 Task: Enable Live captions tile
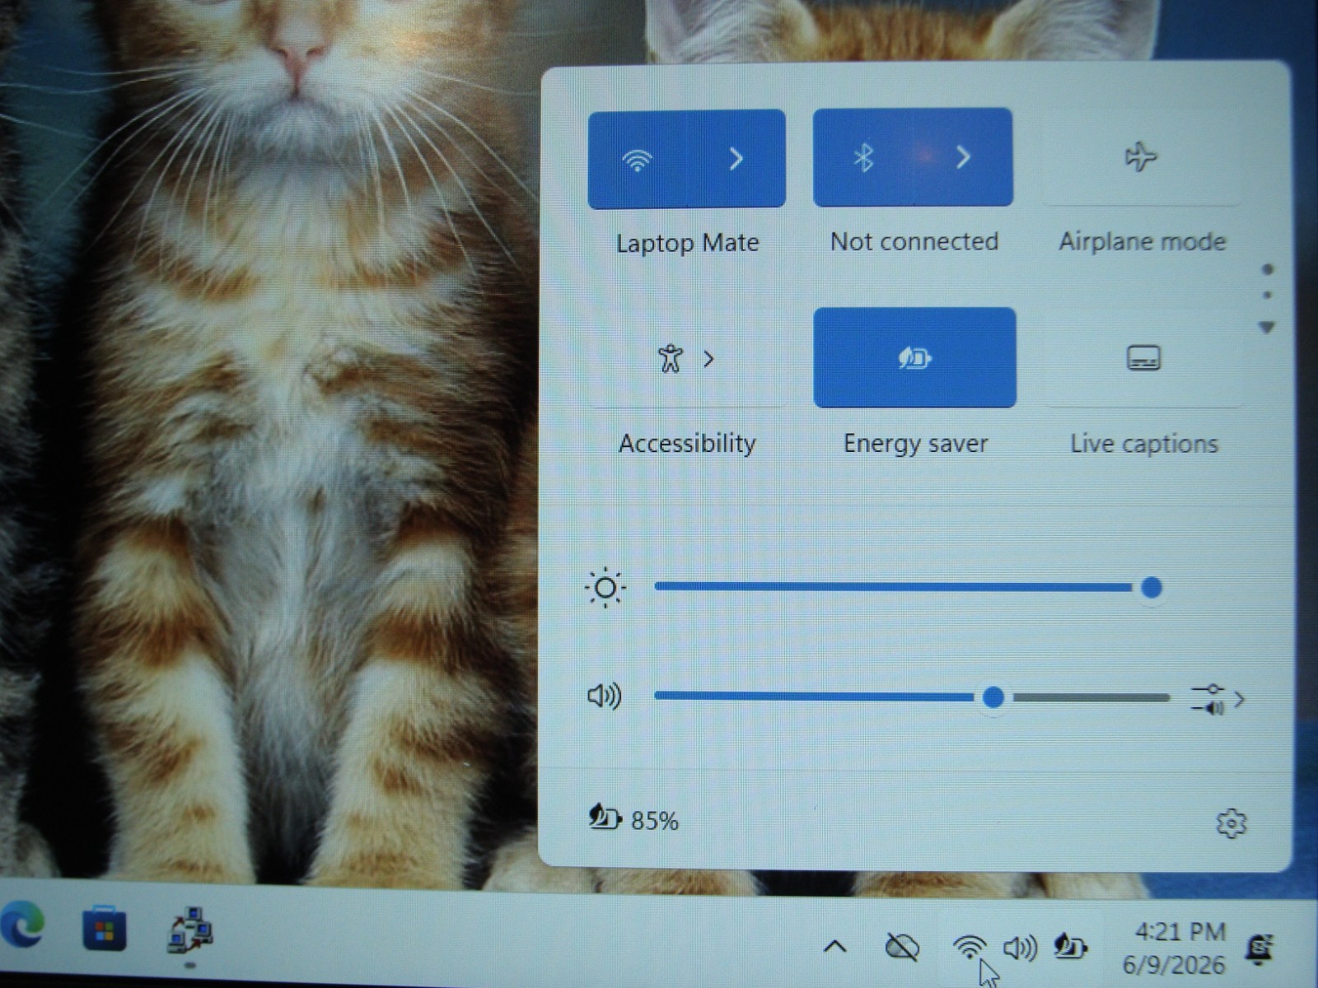tap(1143, 358)
